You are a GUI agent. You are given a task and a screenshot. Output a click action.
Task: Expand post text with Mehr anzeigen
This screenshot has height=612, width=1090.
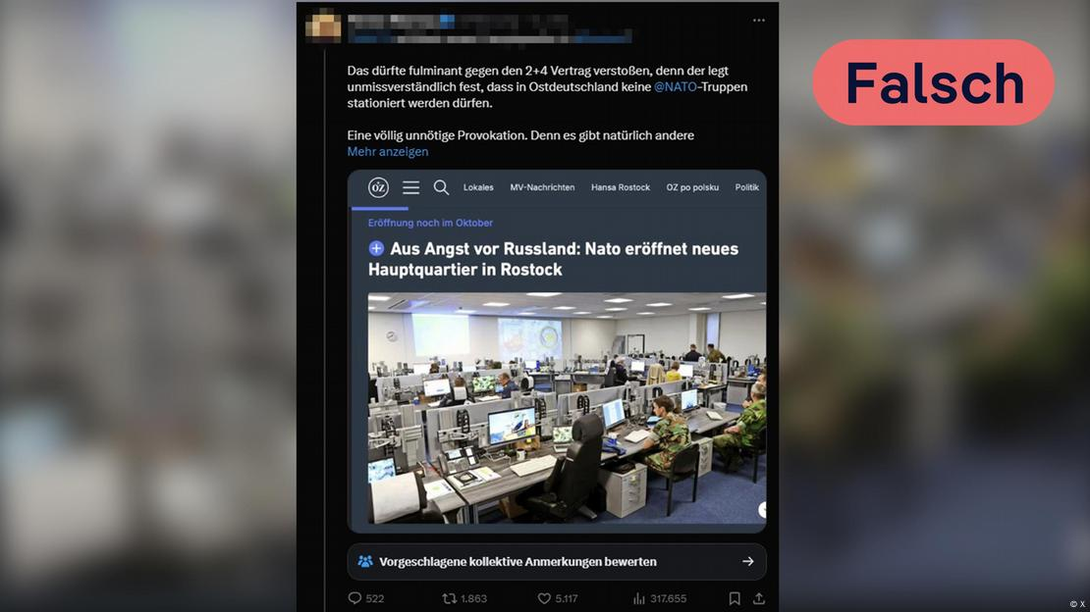pos(388,151)
